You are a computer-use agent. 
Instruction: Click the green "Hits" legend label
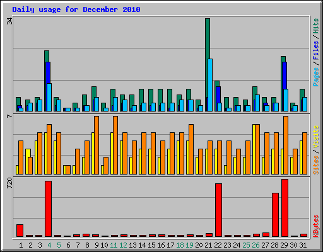point(316,26)
